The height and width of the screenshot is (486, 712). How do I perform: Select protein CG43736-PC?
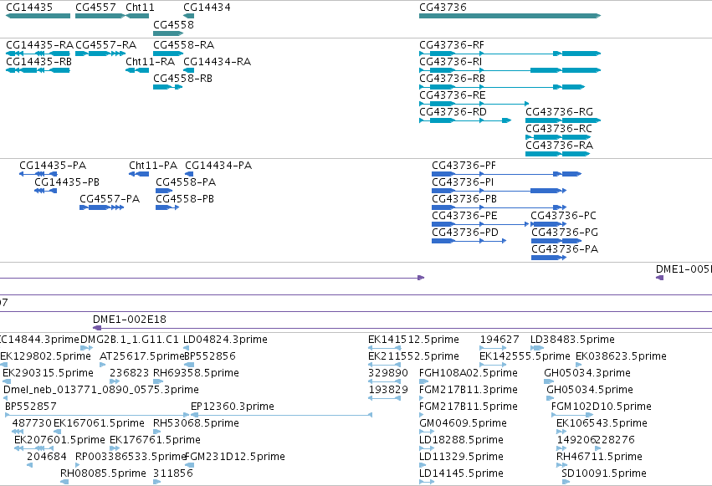[x=549, y=224]
